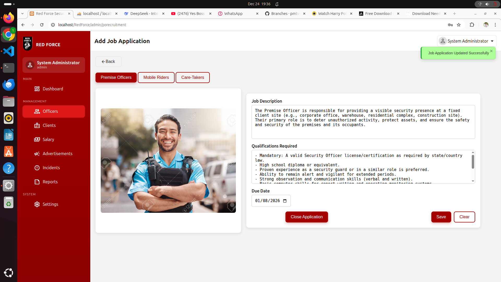
Task: Open the Advertisements megaphone icon
Action: tap(37, 154)
